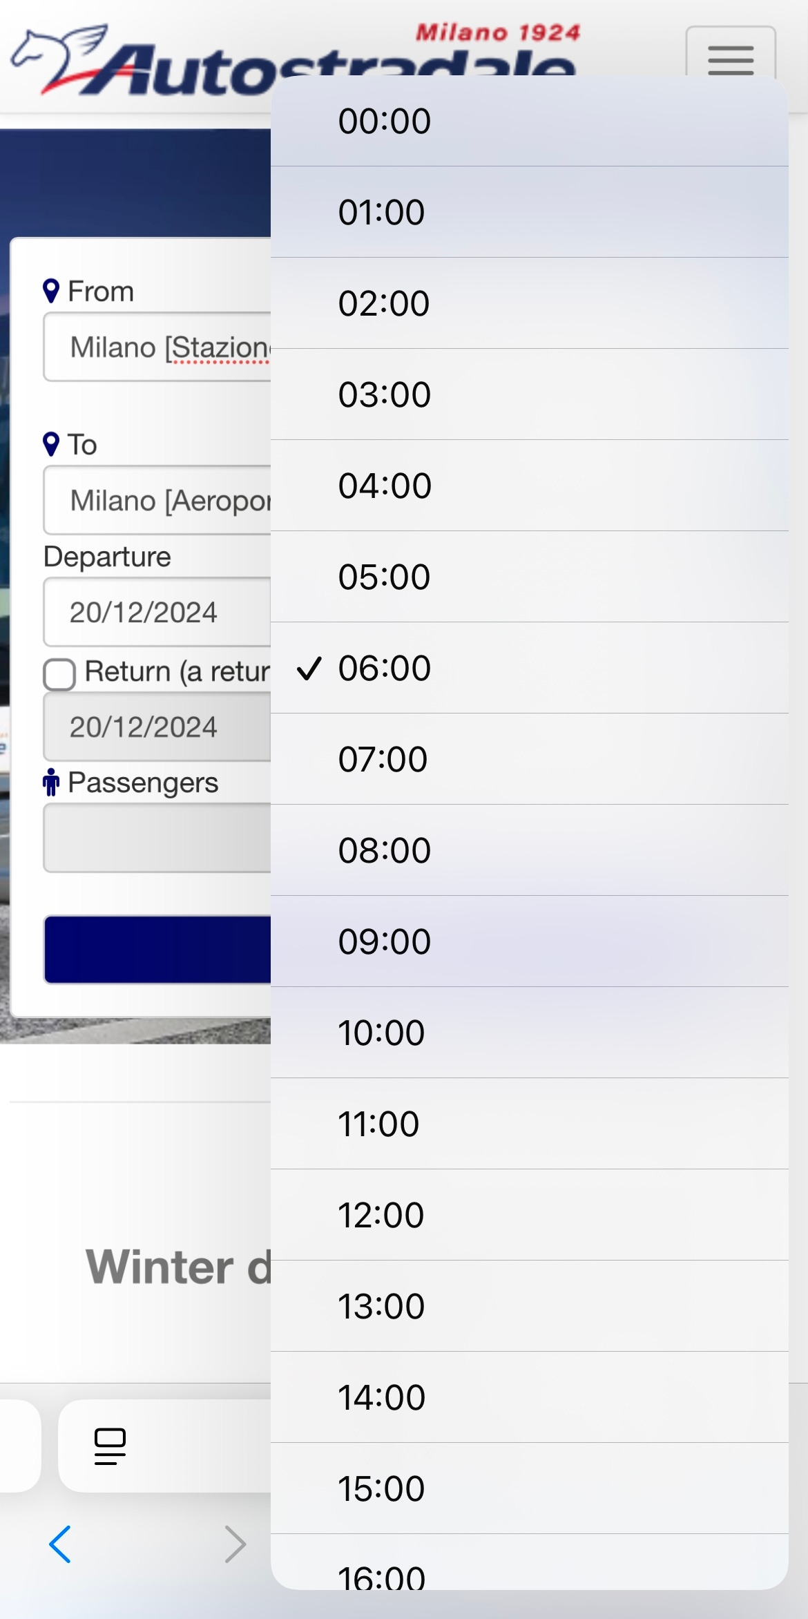Enable the Return trip checkbox
The width and height of the screenshot is (808, 1619).
[x=59, y=673]
